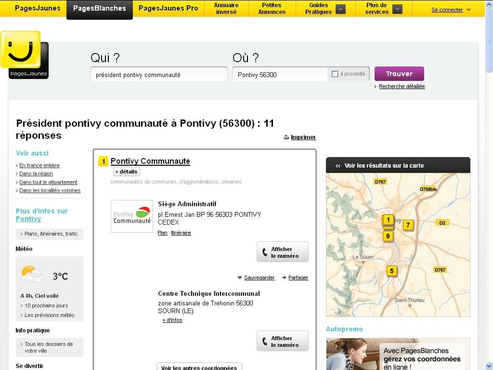Click the weather sun-and-cloud icon
Viewport: 493px width, 370px height.
tap(33, 274)
